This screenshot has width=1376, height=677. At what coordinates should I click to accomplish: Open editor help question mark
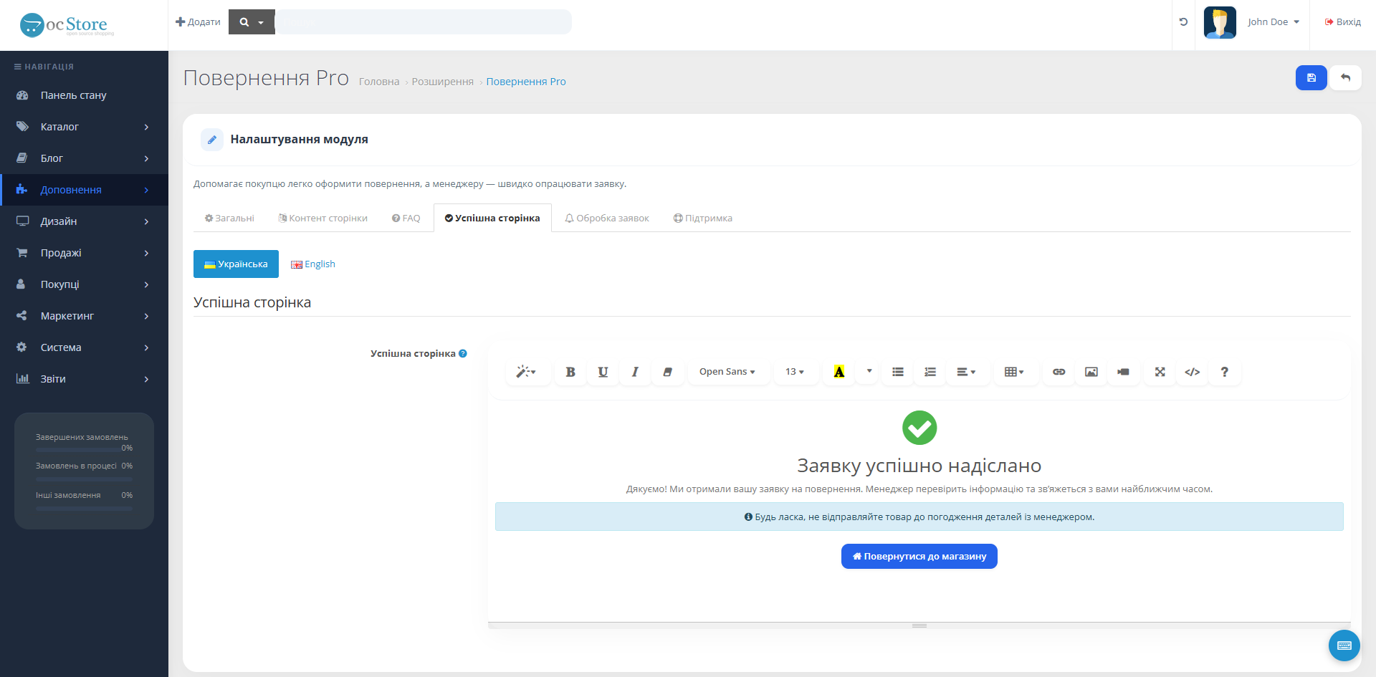pyautogui.click(x=1225, y=372)
